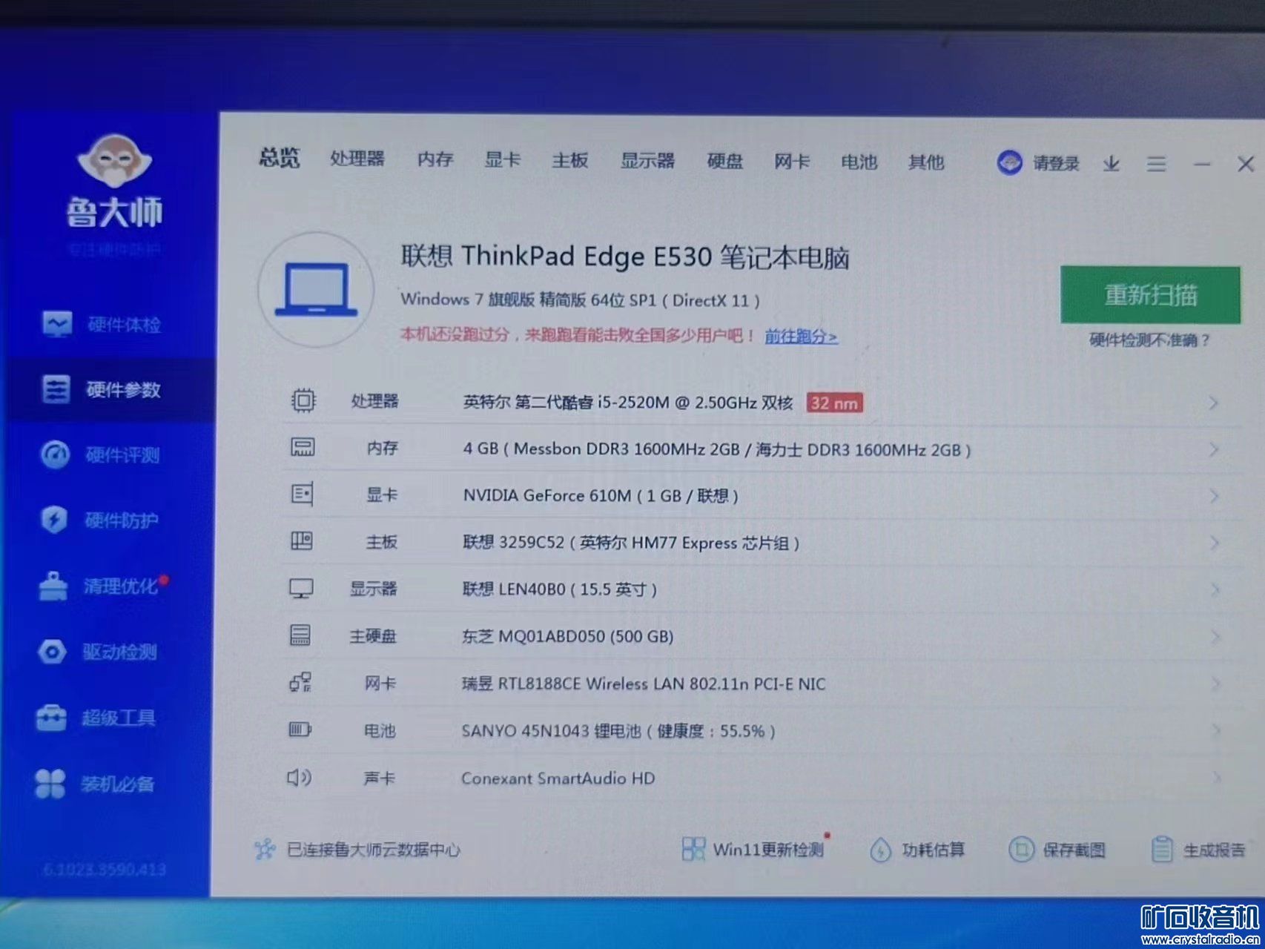Switch to the 其他 tab

[926, 162]
